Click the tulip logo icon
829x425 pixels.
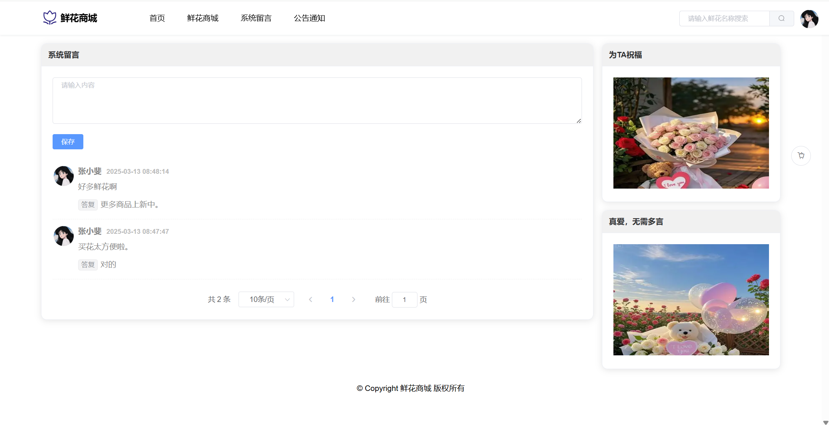(50, 18)
